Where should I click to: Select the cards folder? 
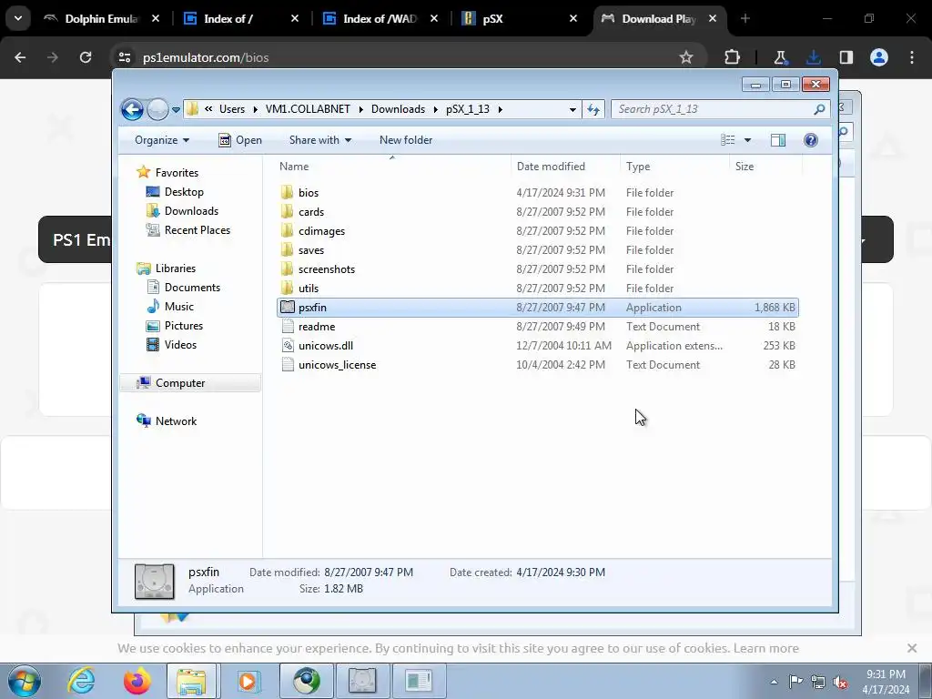[x=311, y=211]
